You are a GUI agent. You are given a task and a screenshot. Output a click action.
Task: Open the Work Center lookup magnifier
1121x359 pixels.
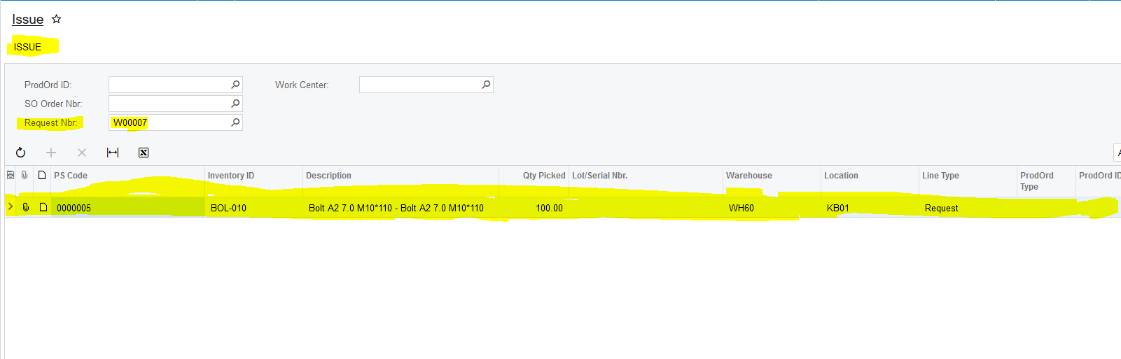pyautogui.click(x=486, y=85)
